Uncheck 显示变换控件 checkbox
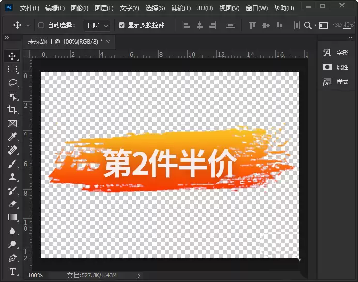358x282 pixels. pyautogui.click(x=122, y=25)
